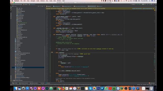The width and height of the screenshot is (163, 91).
Task: Open the VCS menu
Action: 55,1
